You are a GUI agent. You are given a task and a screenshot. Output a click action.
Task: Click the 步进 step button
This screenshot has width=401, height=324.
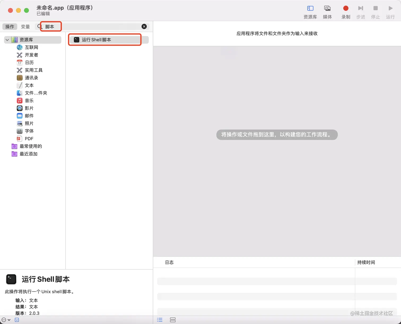tap(360, 12)
